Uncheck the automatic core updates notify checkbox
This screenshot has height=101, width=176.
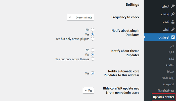(x=93, y=73)
